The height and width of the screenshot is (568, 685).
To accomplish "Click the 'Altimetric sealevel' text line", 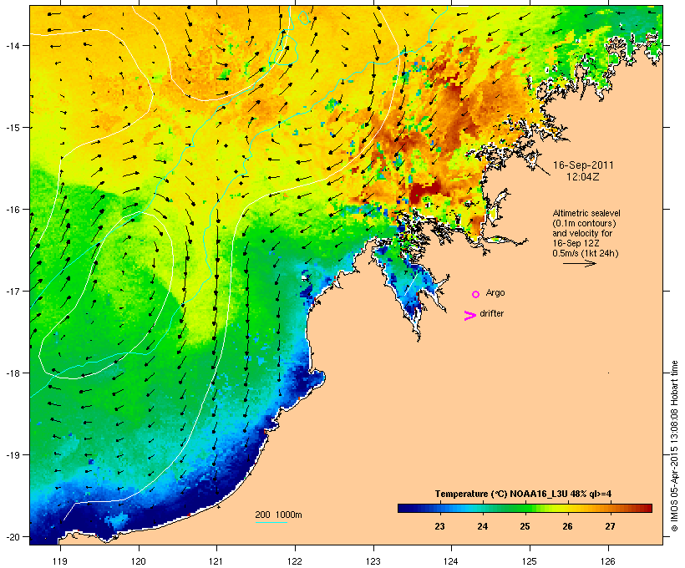I will pos(586,213).
